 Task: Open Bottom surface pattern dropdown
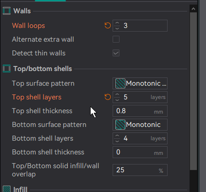click(x=140, y=125)
